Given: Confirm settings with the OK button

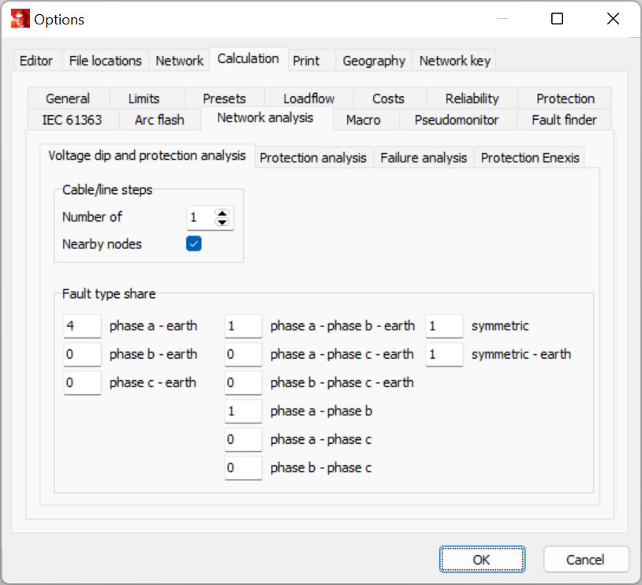Looking at the screenshot, I should pyautogui.click(x=483, y=559).
